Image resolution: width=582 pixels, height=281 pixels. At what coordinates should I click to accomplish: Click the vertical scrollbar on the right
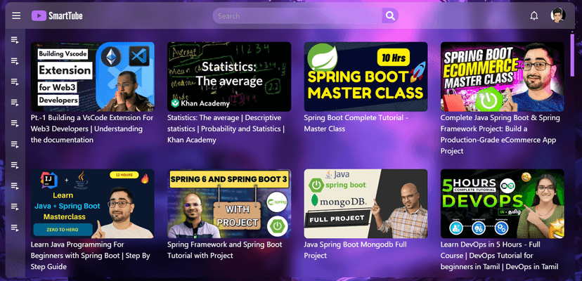point(572,53)
